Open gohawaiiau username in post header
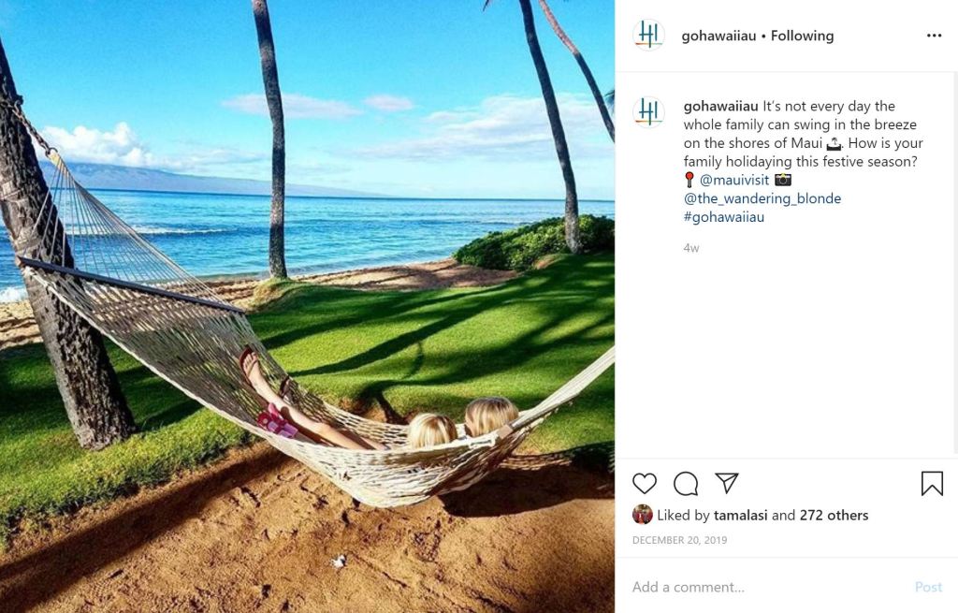Image resolution: width=958 pixels, height=613 pixels. [x=718, y=36]
